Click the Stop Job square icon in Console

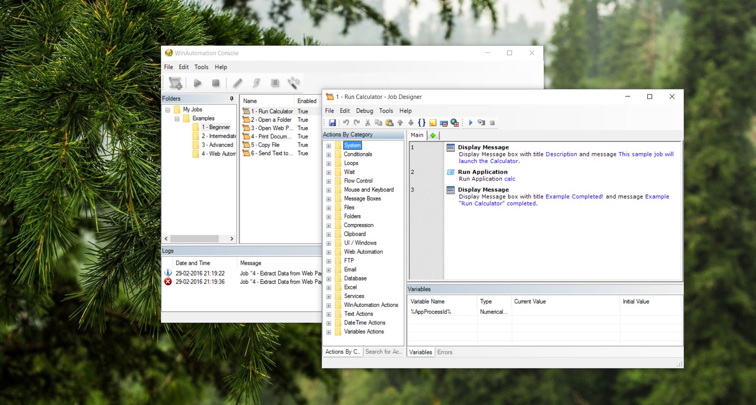pyautogui.click(x=215, y=83)
